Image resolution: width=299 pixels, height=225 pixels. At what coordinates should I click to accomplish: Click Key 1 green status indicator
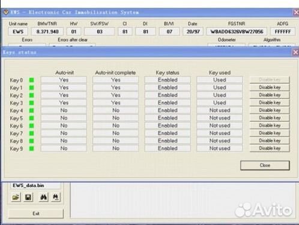pyautogui.click(x=31, y=87)
